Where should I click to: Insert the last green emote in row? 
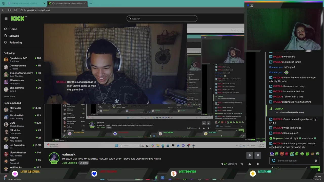point(318,154)
